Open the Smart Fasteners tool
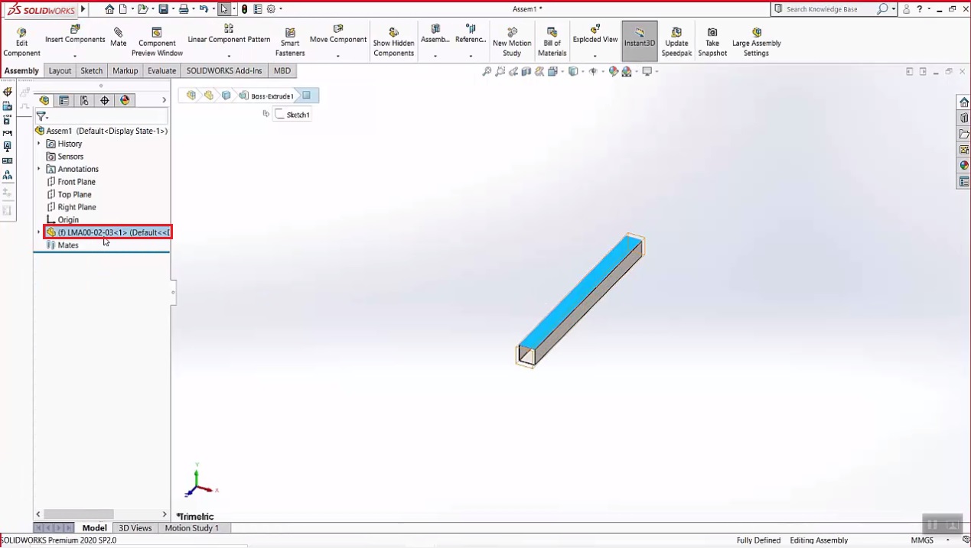Viewport: 971px width, 548px height. 289,38
